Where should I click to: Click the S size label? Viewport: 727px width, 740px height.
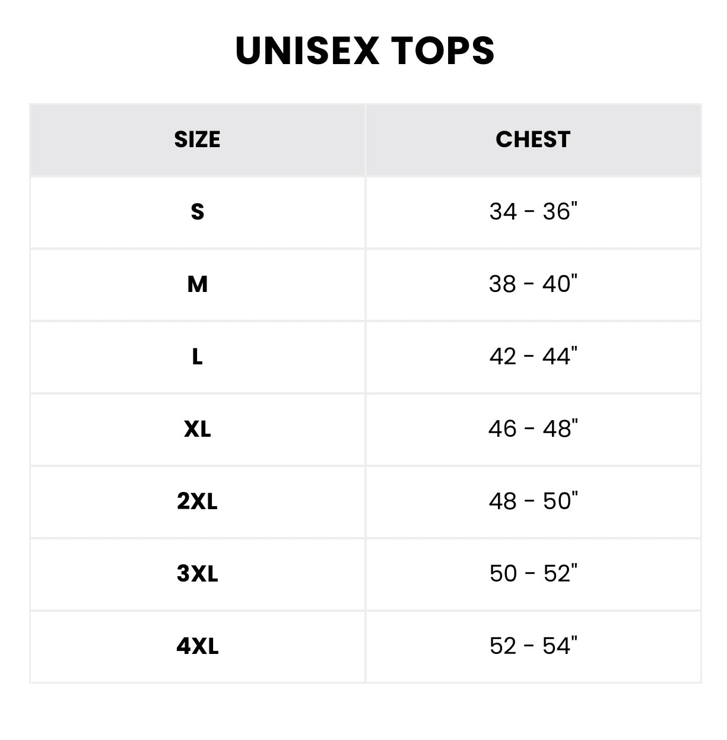(198, 212)
